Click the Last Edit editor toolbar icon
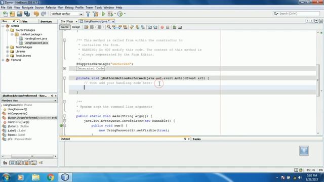 click(x=86, y=27)
